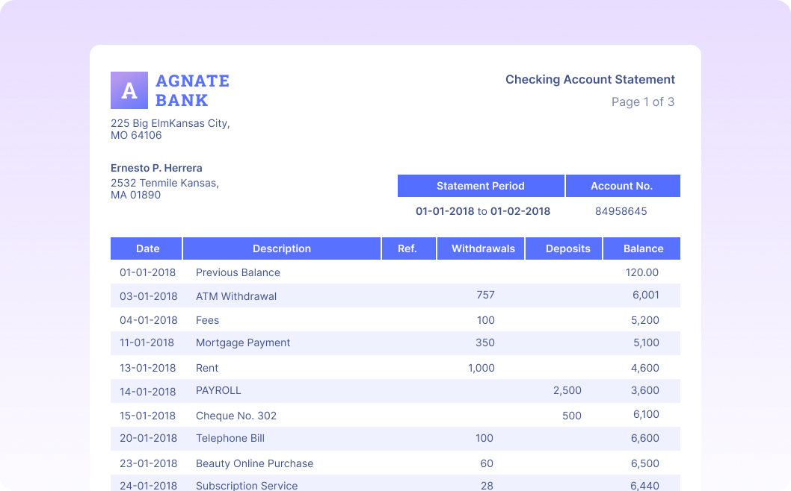Image resolution: width=791 pixels, height=491 pixels.
Task: Open the Checking Account Statement title
Action: (591, 79)
